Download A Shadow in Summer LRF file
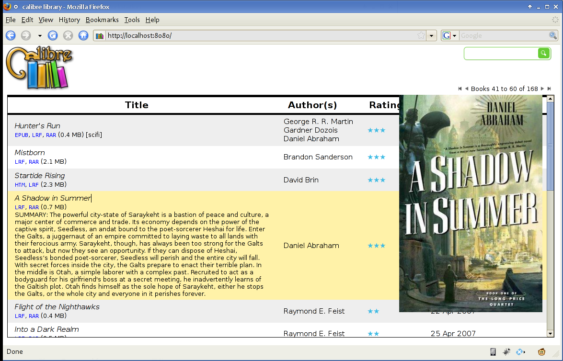The height and width of the screenshot is (361, 563). 20,207
